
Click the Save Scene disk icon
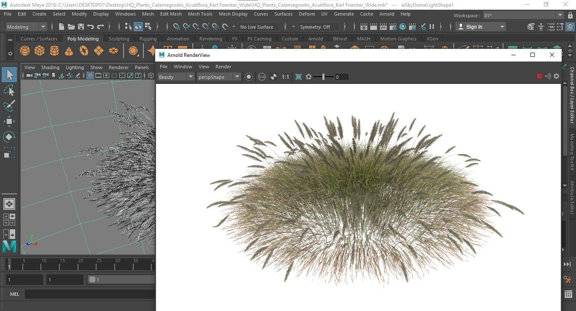pyautogui.click(x=81, y=27)
